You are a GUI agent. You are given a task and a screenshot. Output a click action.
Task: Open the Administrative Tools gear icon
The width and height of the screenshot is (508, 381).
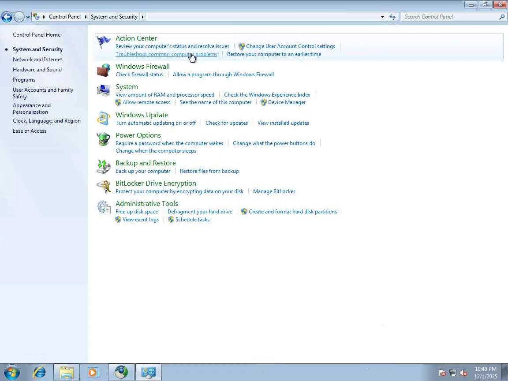(x=104, y=207)
